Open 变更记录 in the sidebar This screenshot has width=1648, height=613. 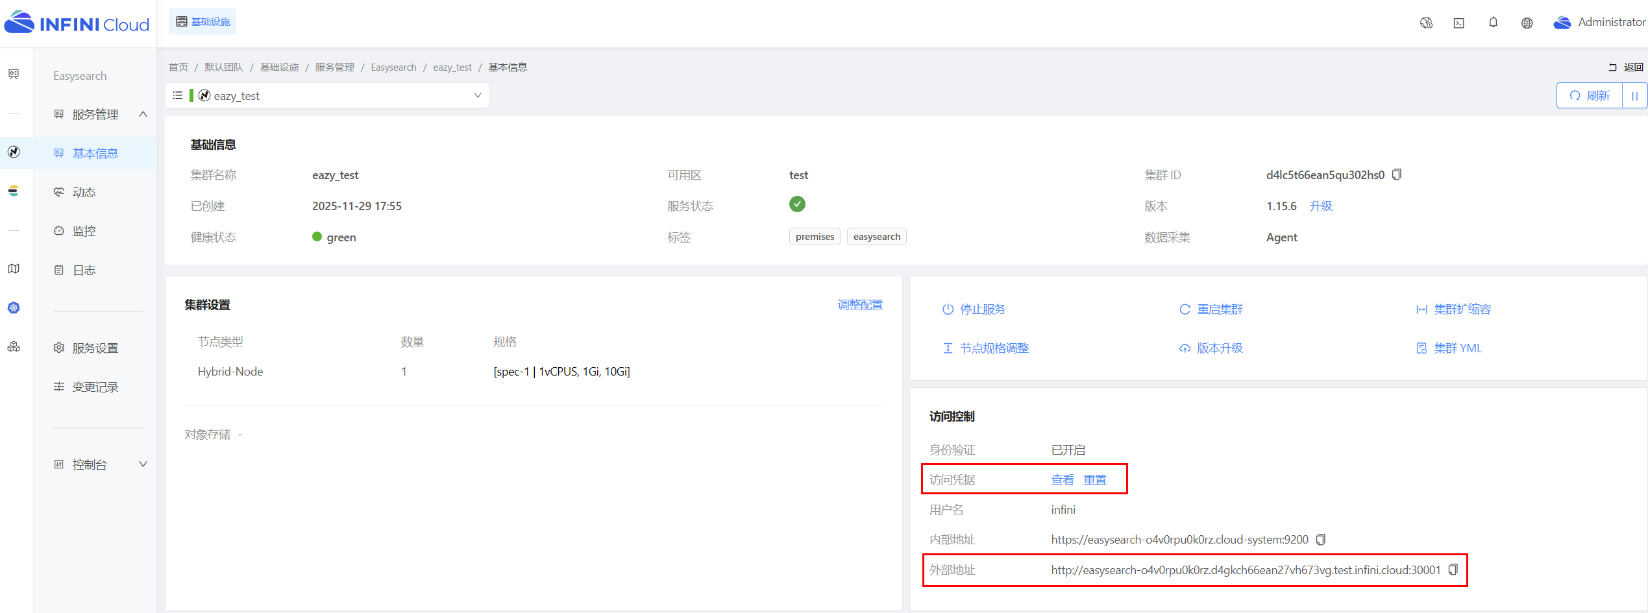pos(95,387)
